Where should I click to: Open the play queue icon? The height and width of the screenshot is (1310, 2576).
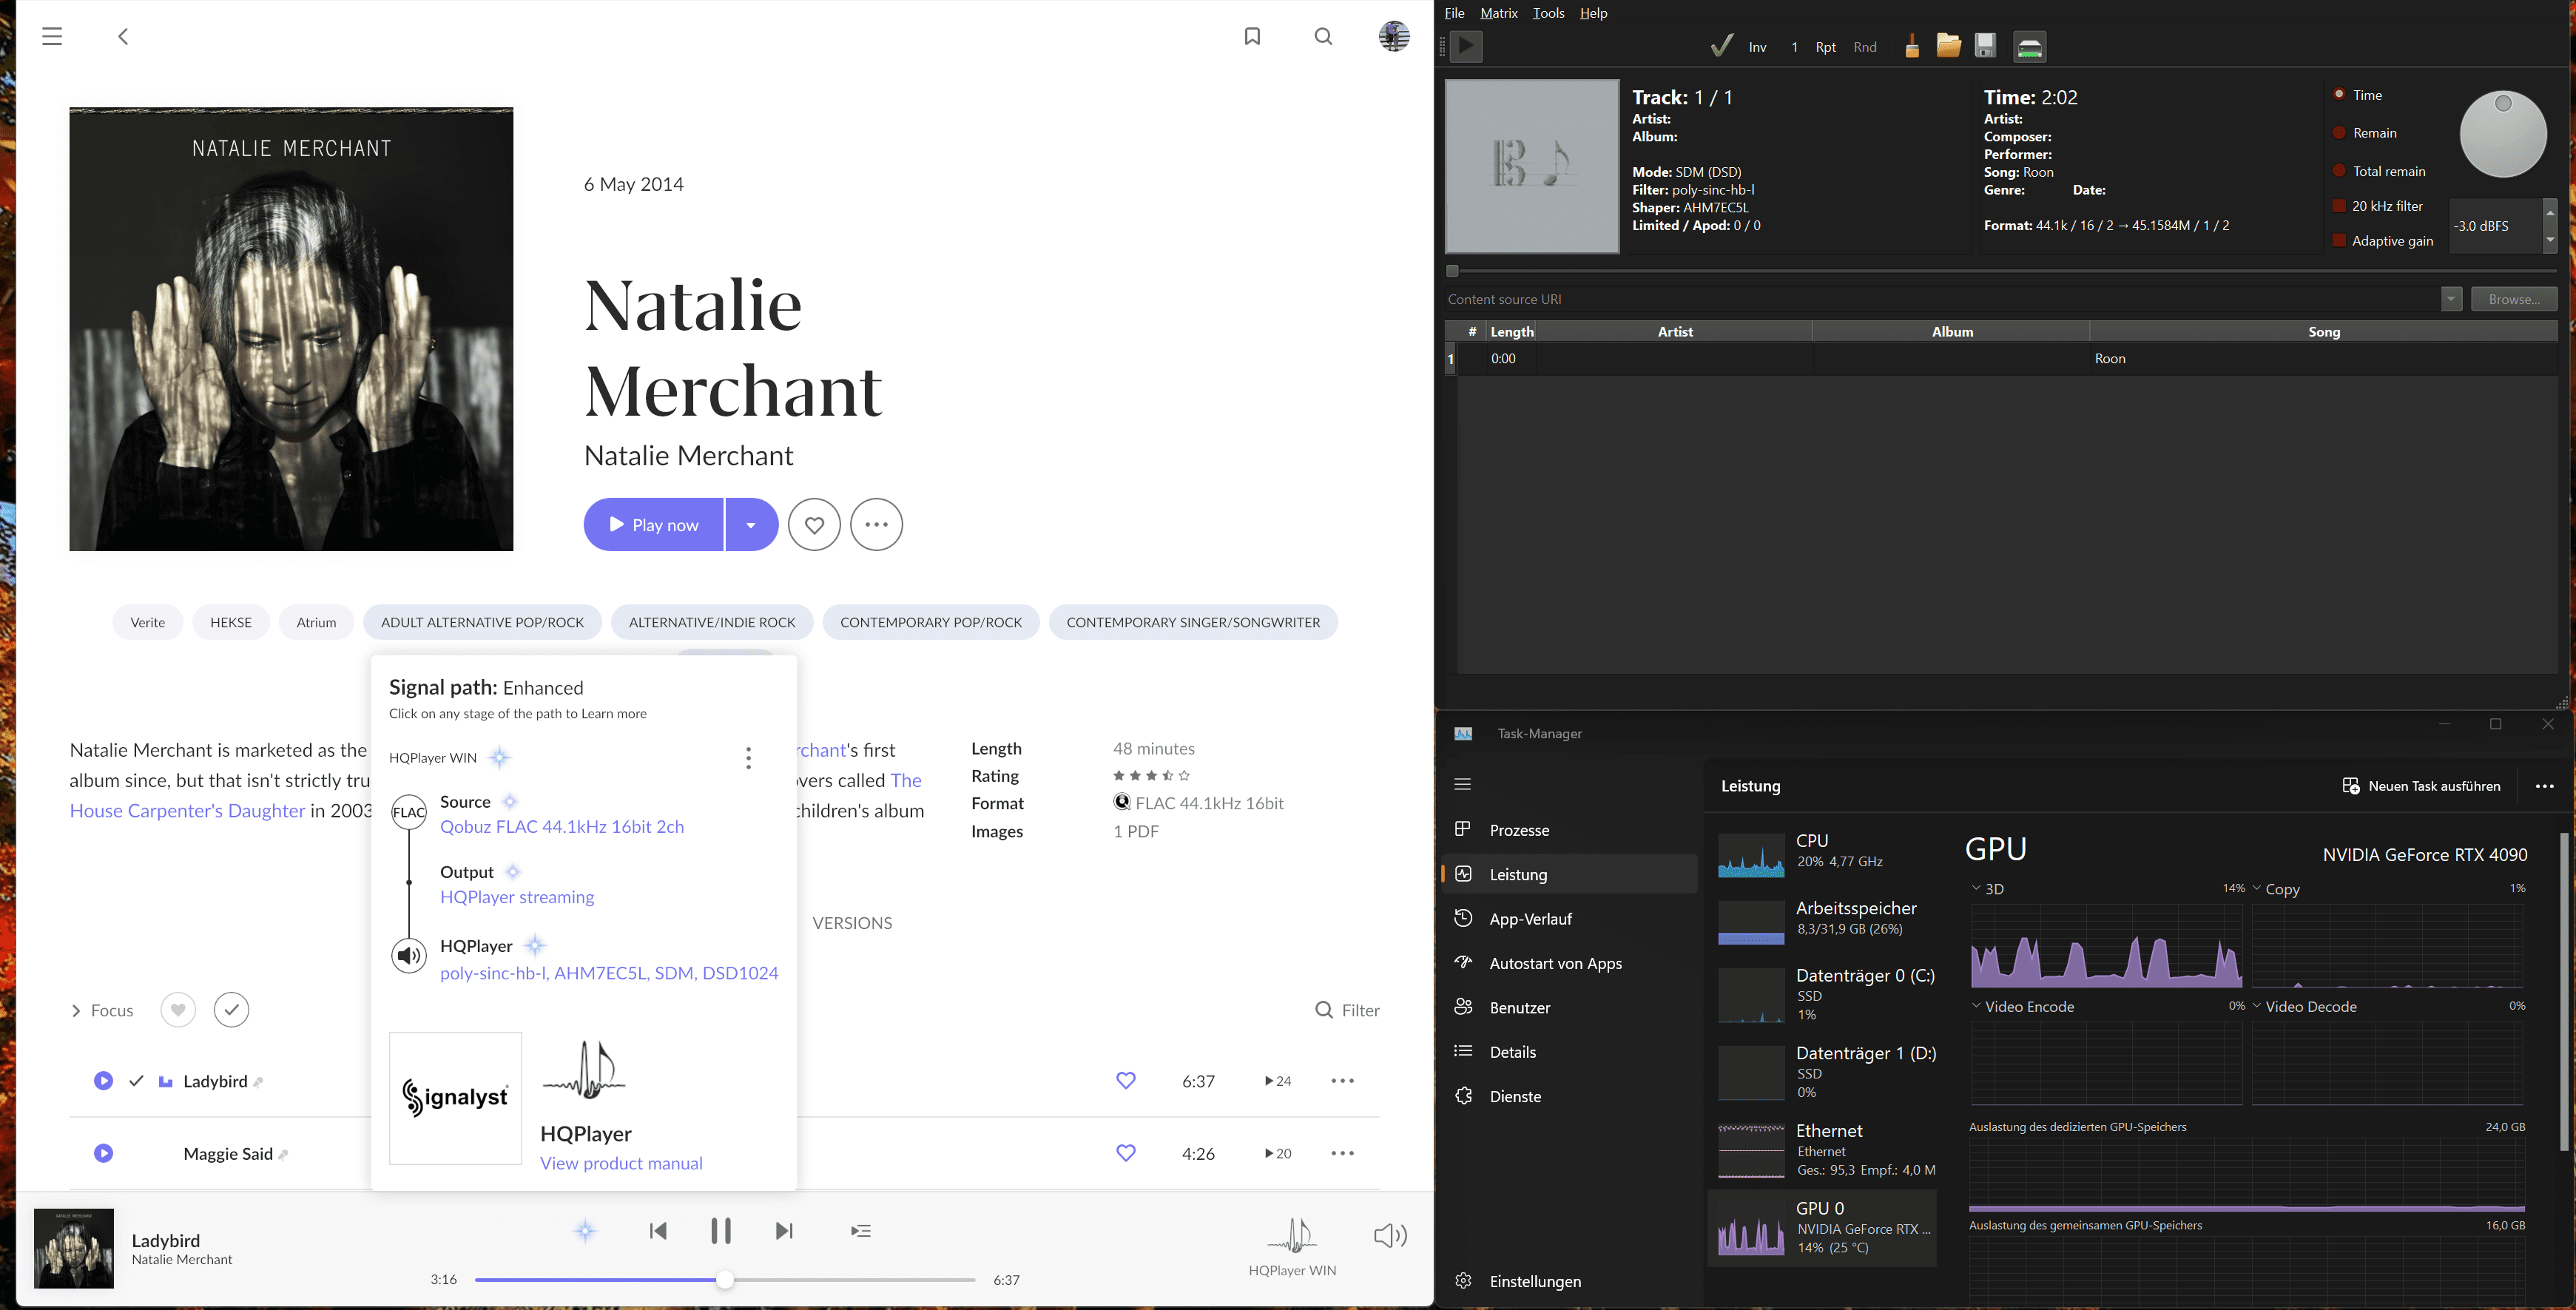coord(861,1231)
